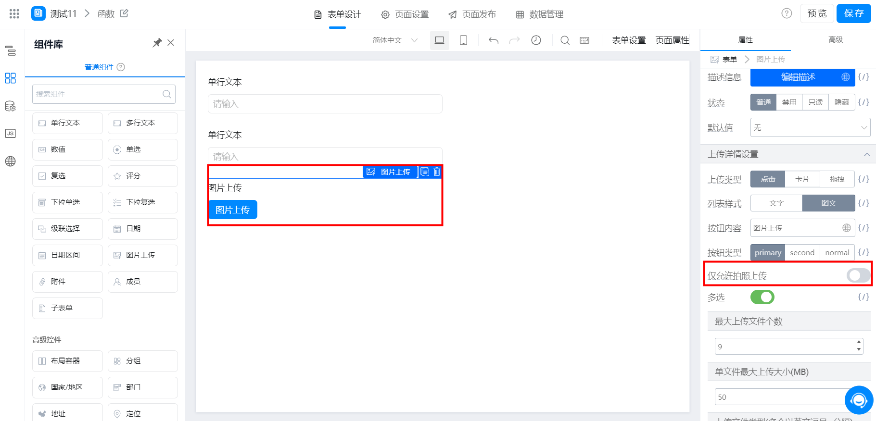
Task: Collapse the 上传详情设置 section
Action: tap(866, 154)
